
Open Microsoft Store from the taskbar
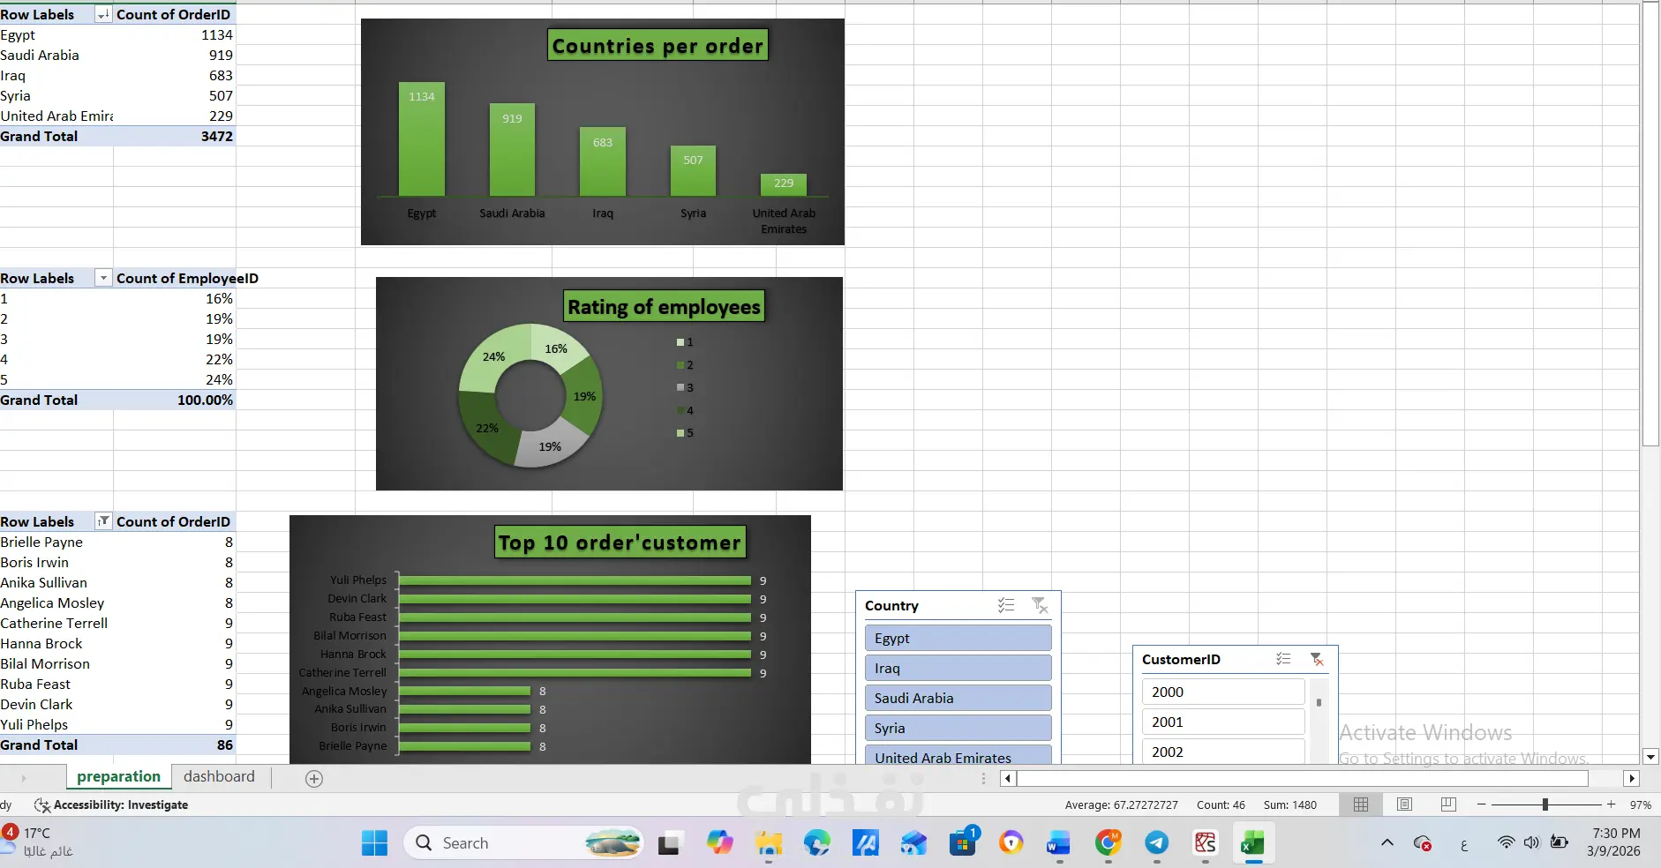963,843
